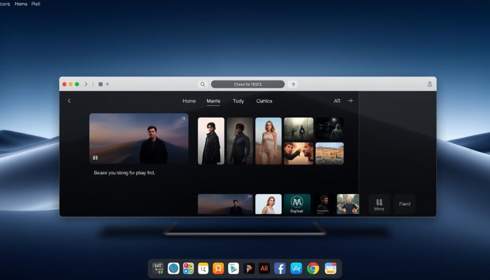This screenshot has height=280, width=490.
Task: Open the teal 'M' logo tile
Action: (297, 204)
